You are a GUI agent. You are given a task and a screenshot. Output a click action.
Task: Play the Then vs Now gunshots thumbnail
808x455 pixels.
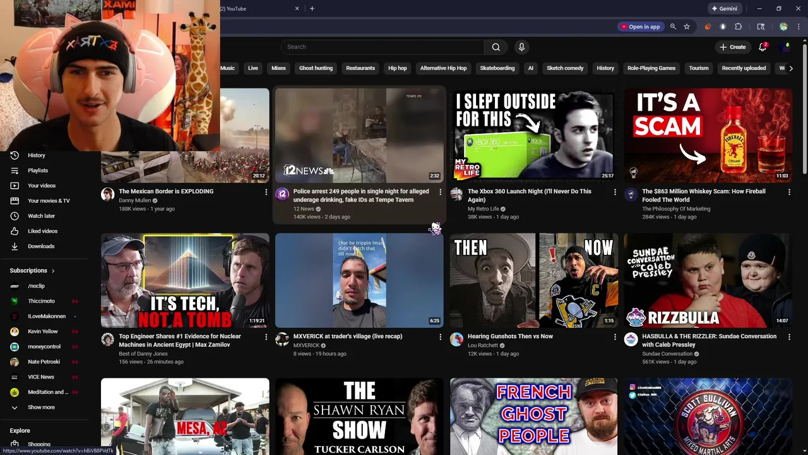point(534,281)
